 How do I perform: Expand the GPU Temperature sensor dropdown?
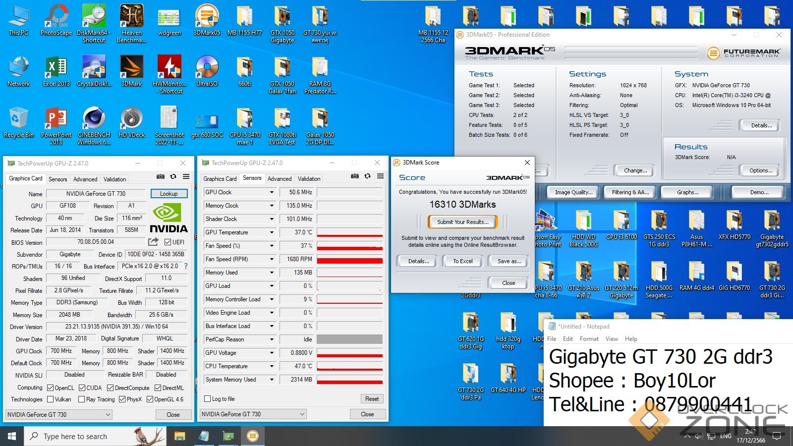pos(272,232)
